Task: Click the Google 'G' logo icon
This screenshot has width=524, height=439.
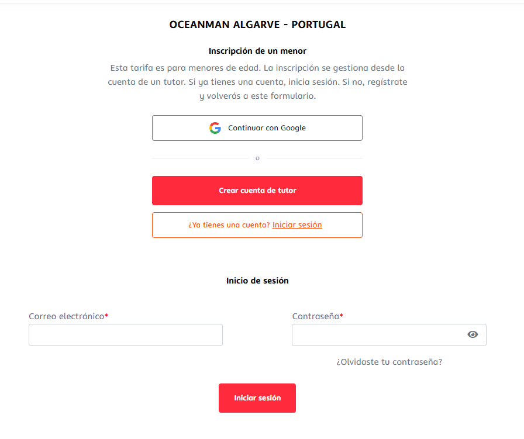Action: point(215,128)
